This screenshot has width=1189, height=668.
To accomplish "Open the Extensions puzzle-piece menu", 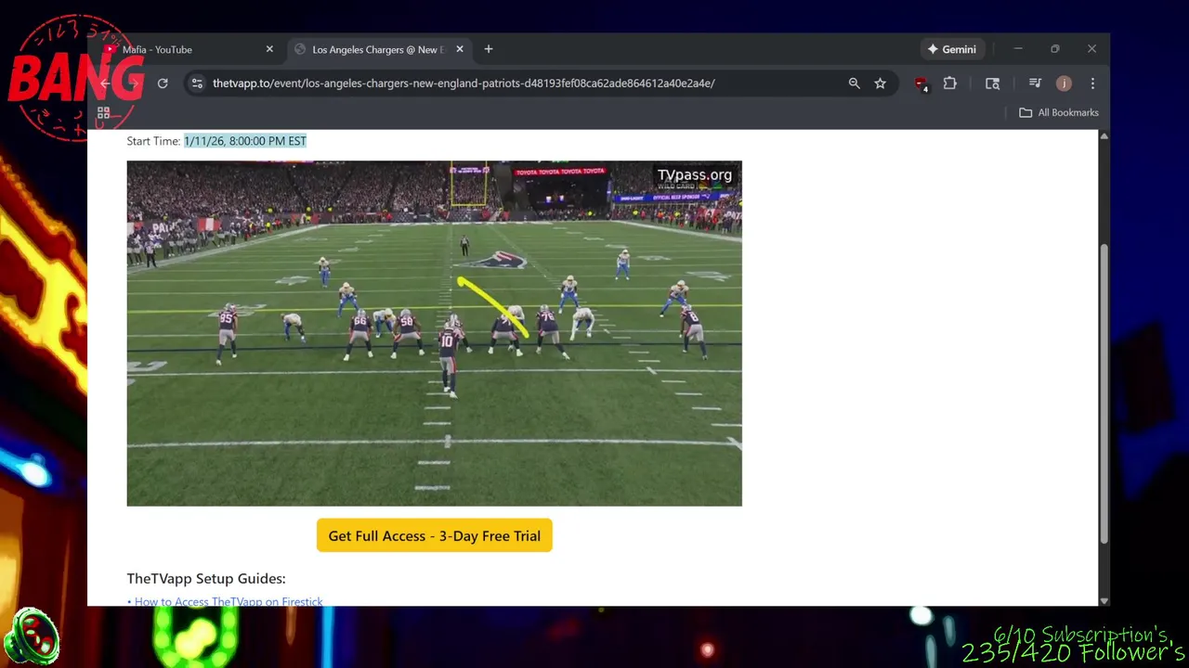I will pyautogui.click(x=949, y=83).
